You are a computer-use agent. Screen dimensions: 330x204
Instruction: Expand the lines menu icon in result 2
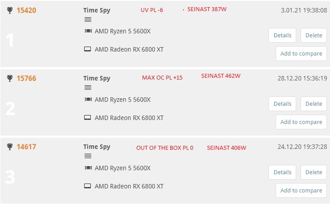point(88,88)
